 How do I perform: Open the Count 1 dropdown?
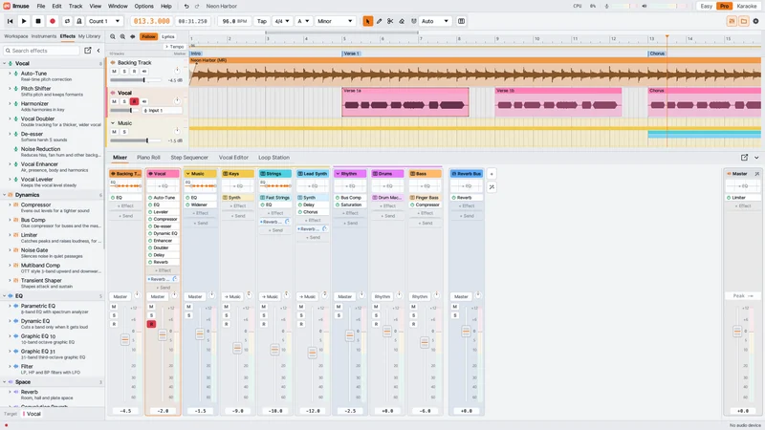(x=104, y=21)
